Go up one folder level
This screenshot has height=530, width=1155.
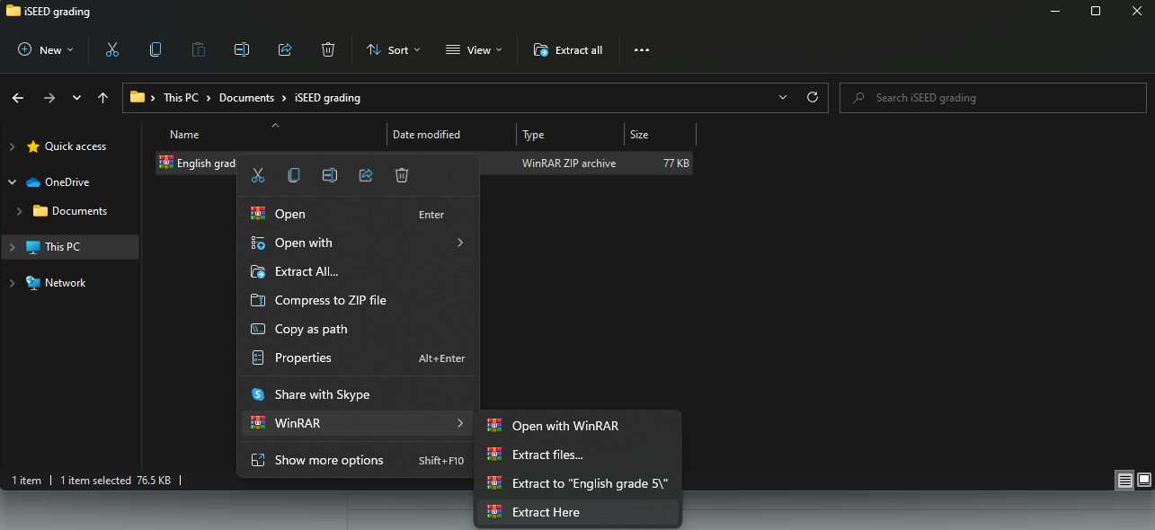click(x=103, y=98)
